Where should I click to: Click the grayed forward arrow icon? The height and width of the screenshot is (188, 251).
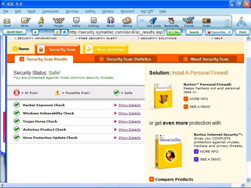[43, 32]
